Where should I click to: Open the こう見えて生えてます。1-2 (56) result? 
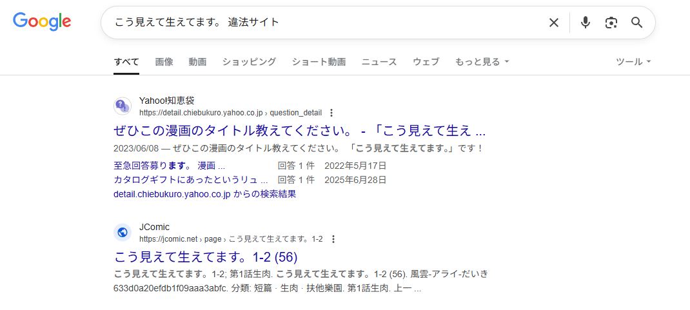click(x=206, y=257)
